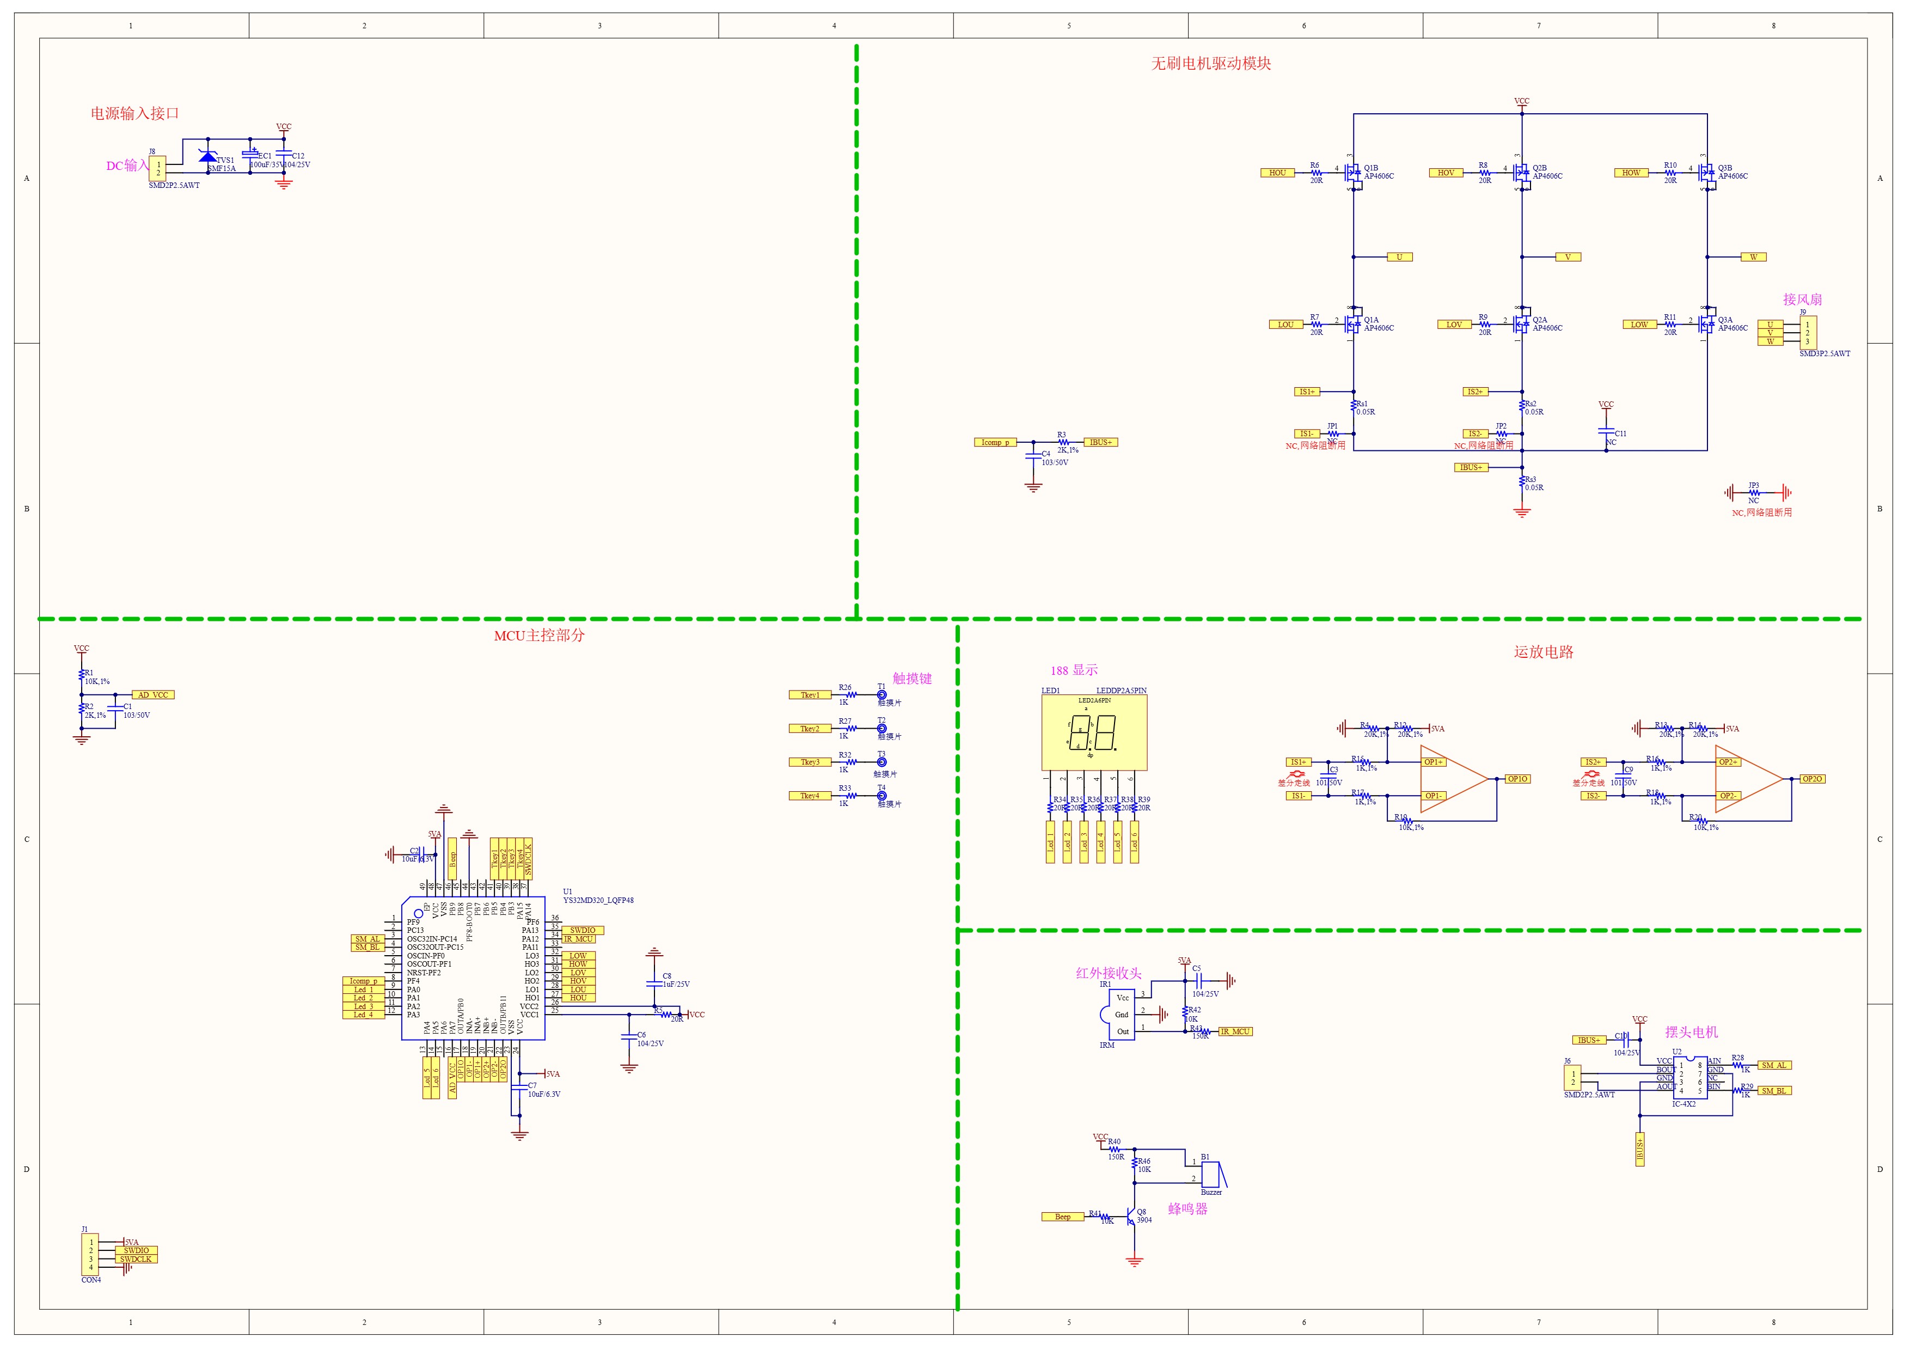This screenshot has width=1910, height=1350.
Task: Select the J1 CON4 debug connector
Action: [x=90, y=1254]
